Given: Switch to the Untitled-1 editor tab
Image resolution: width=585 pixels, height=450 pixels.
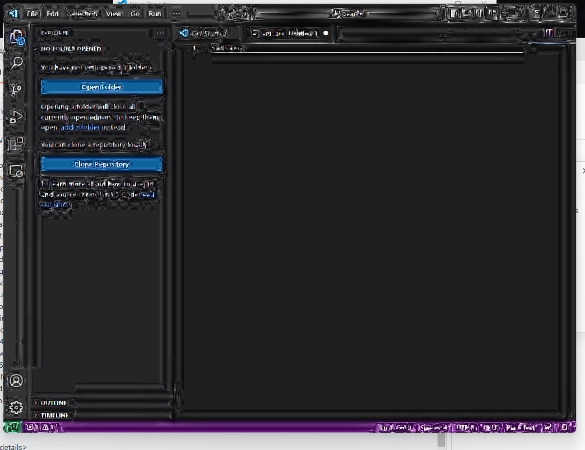Looking at the screenshot, I should pyautogui.click(x=290, y=33).
